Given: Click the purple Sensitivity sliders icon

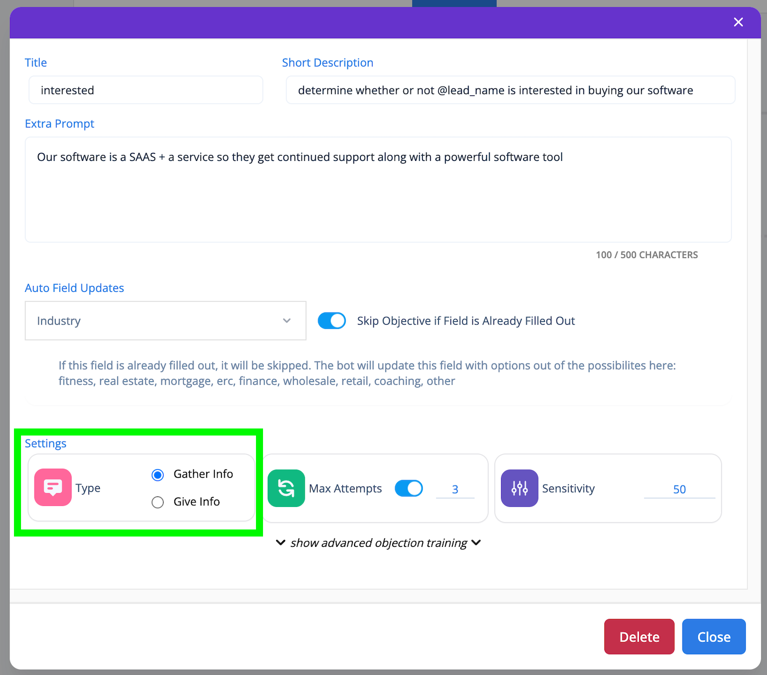Looking at the screenshot, I should 519,488.
